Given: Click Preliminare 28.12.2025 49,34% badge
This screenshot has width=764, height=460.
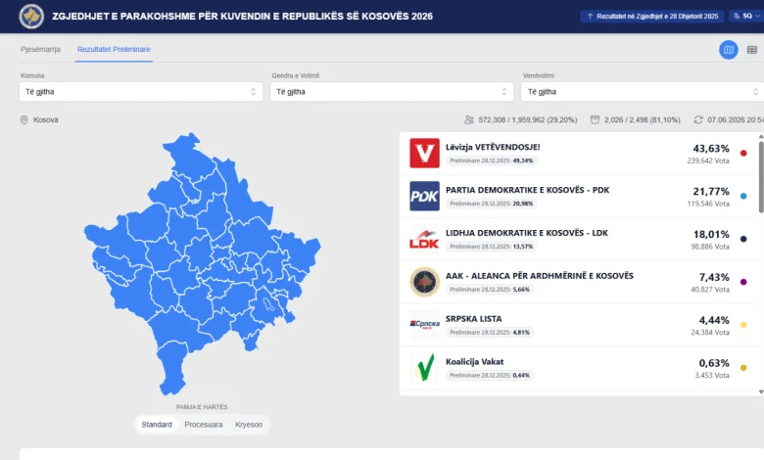Looking at the screenshot, I should tap(491, 161).
